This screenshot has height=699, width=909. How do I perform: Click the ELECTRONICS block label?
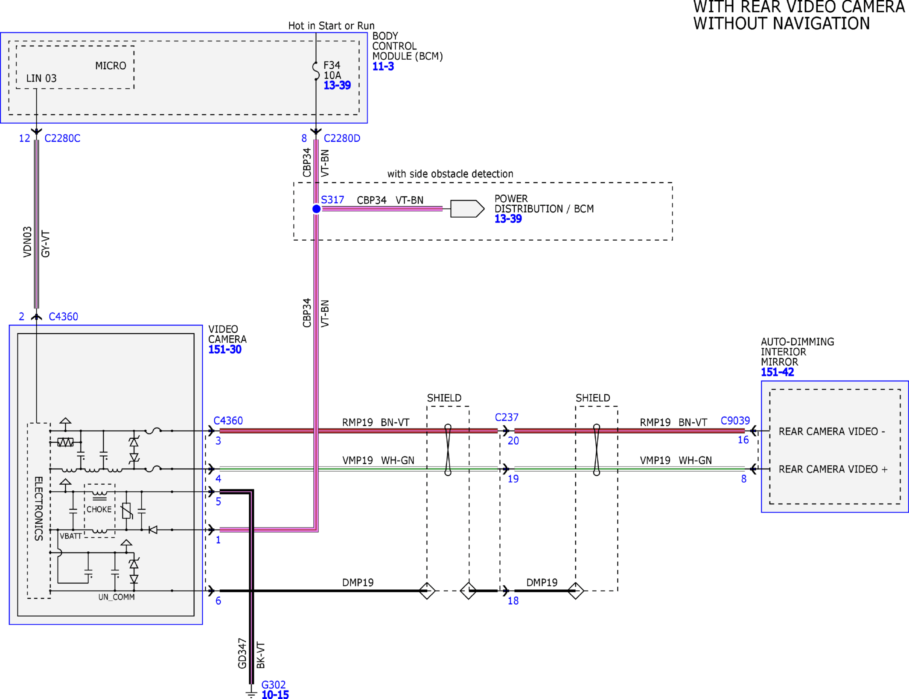[39, 509]
